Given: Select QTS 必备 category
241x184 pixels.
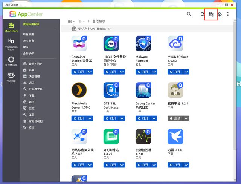Looking at the screenshot, I should click(x=29, y=41).
